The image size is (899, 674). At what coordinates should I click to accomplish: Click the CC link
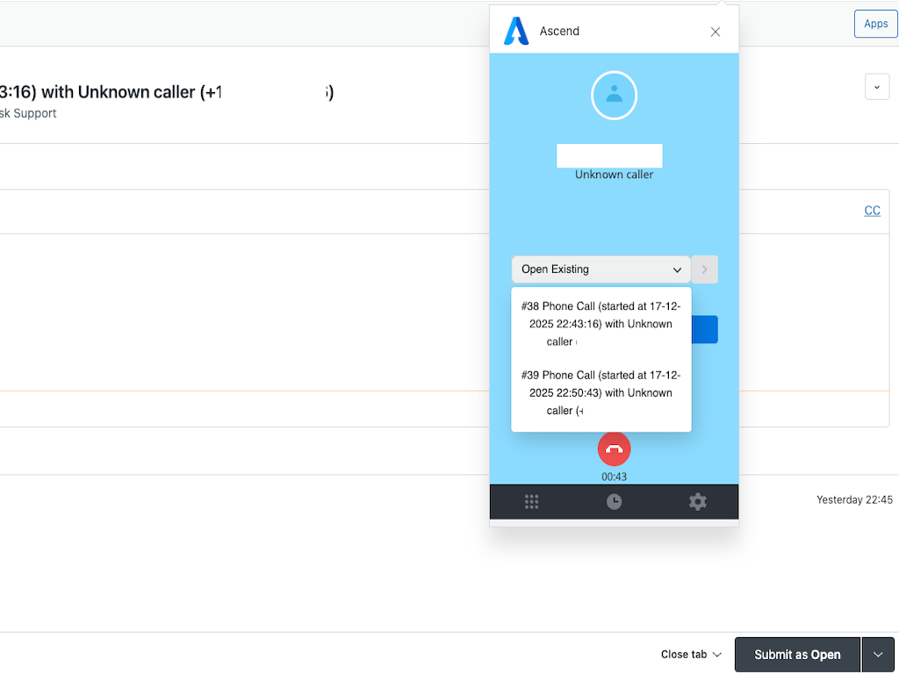(x=872, y=211)
